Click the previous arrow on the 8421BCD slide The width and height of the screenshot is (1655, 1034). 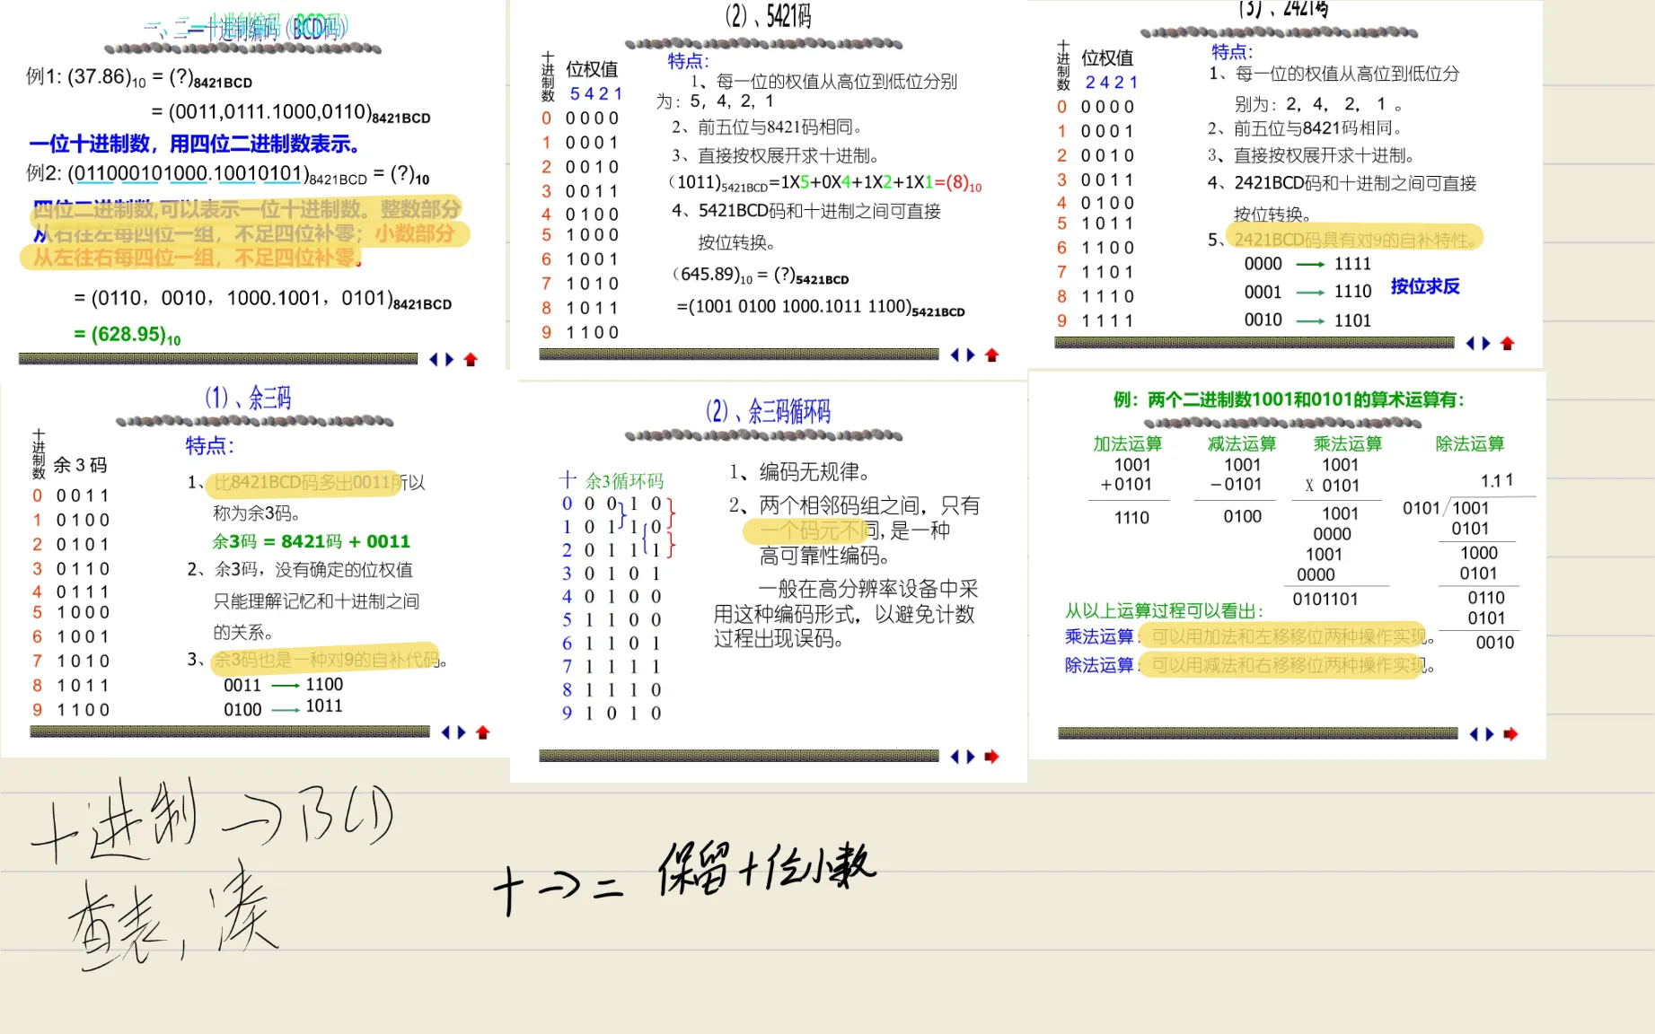tap(434, 359)
